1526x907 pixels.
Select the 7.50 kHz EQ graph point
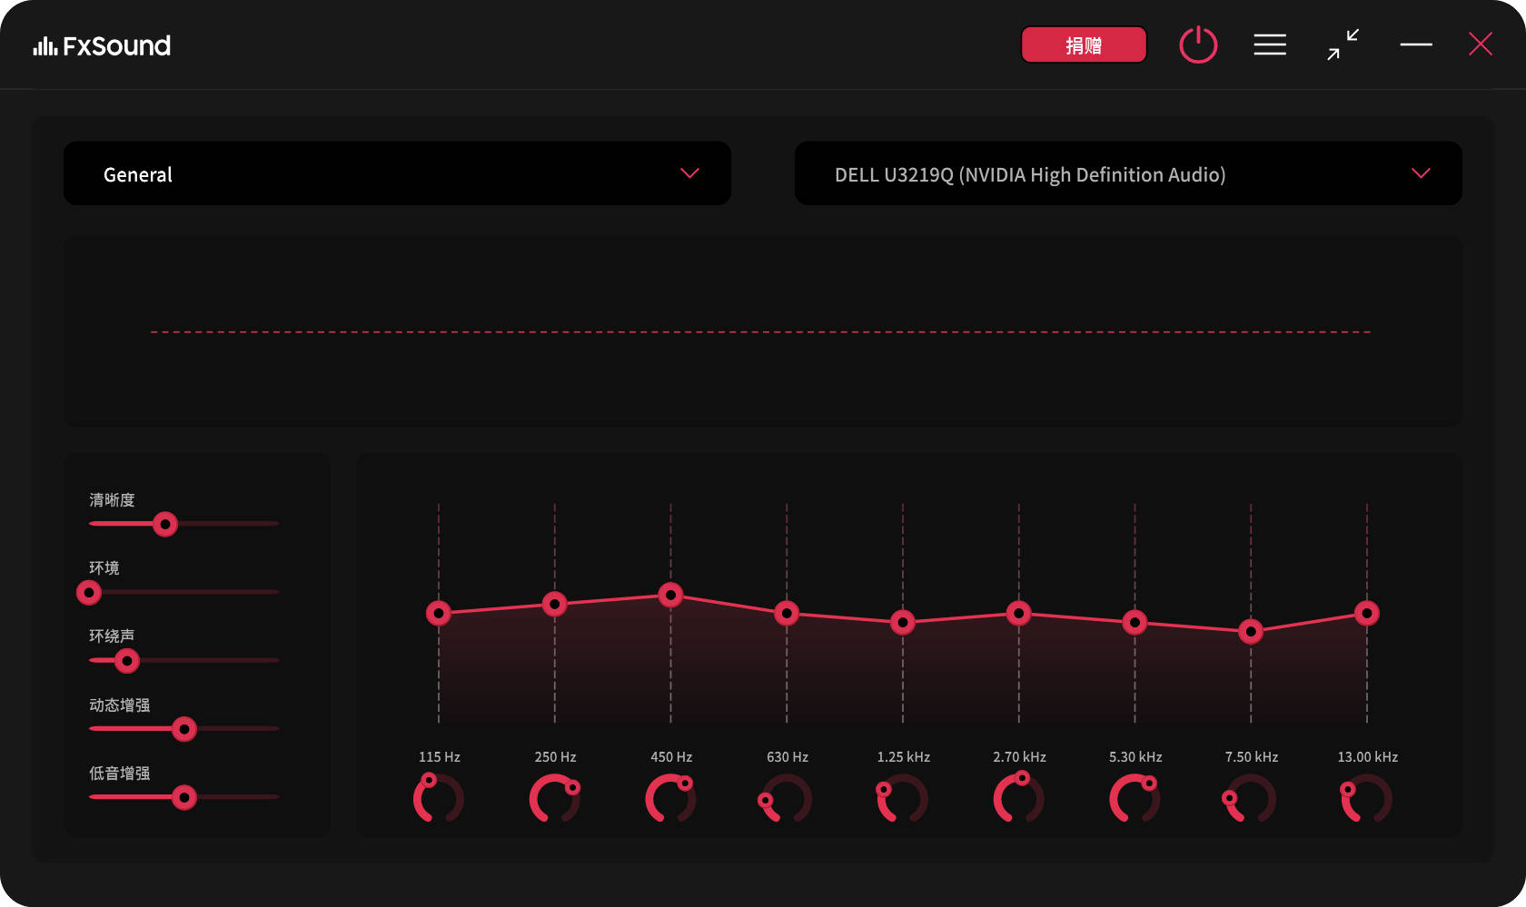[x=1251, y=632]
